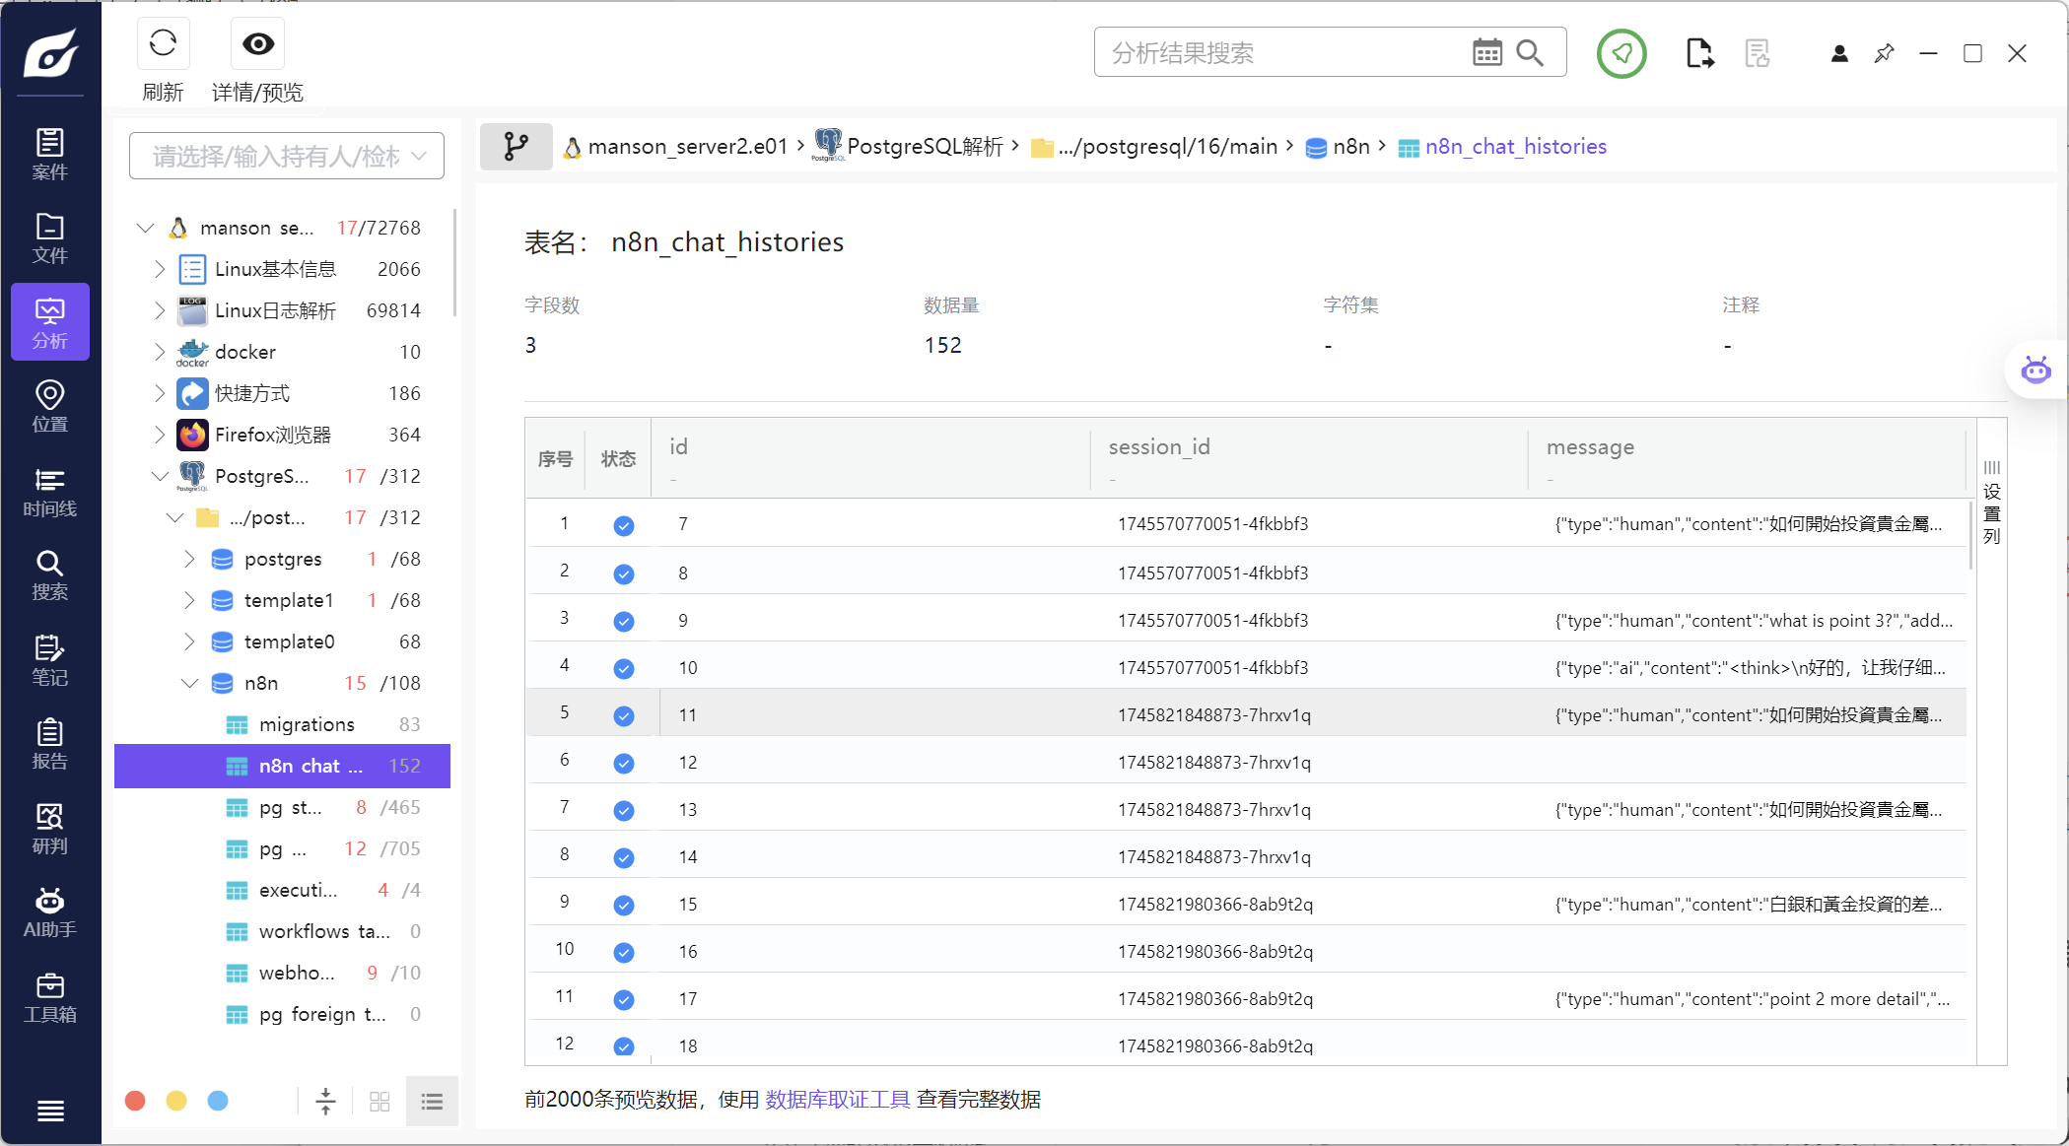2069x1146 pixels.
Task: Click the export document icon
Action: (1699, 53)
